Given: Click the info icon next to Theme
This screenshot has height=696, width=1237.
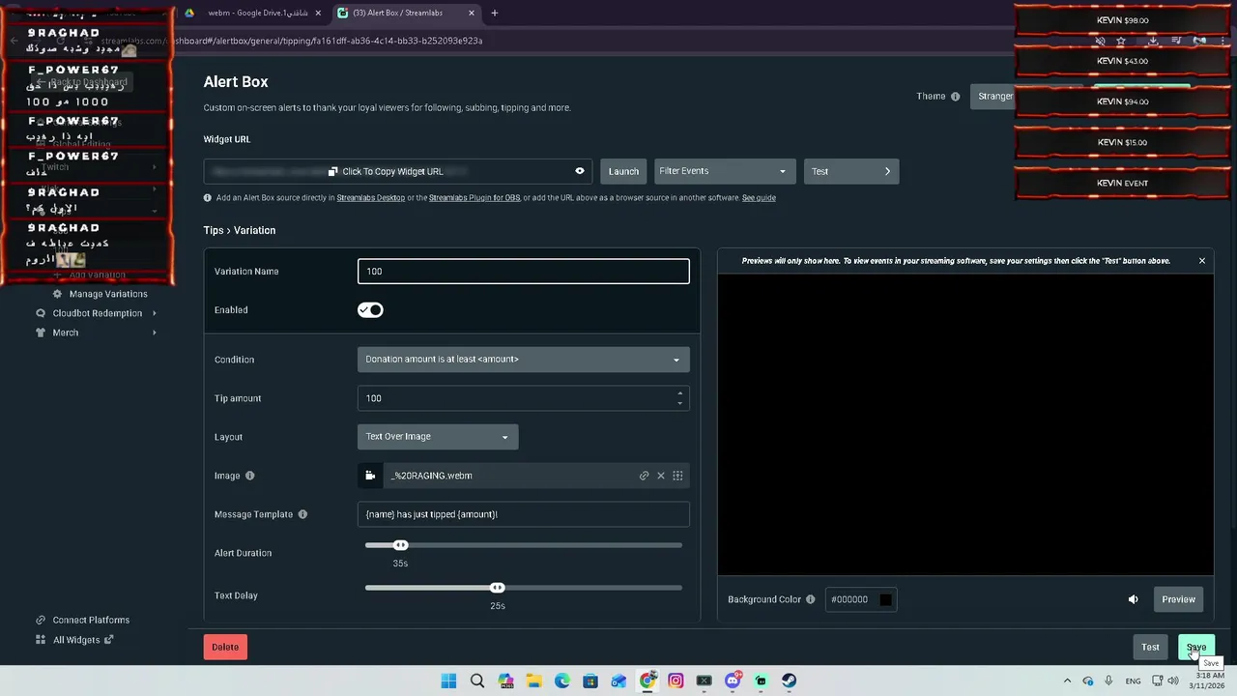Looking at the screenshot, I should coord(955,97).
